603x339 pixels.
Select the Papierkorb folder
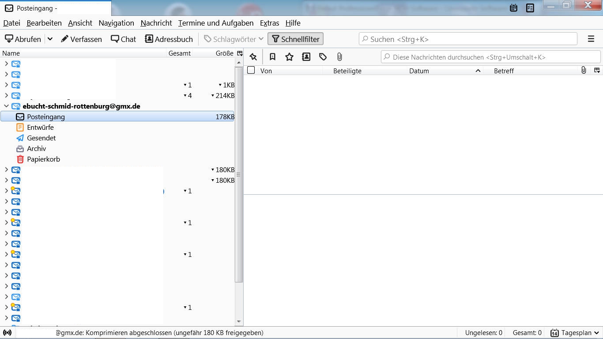tap(44, 159)
